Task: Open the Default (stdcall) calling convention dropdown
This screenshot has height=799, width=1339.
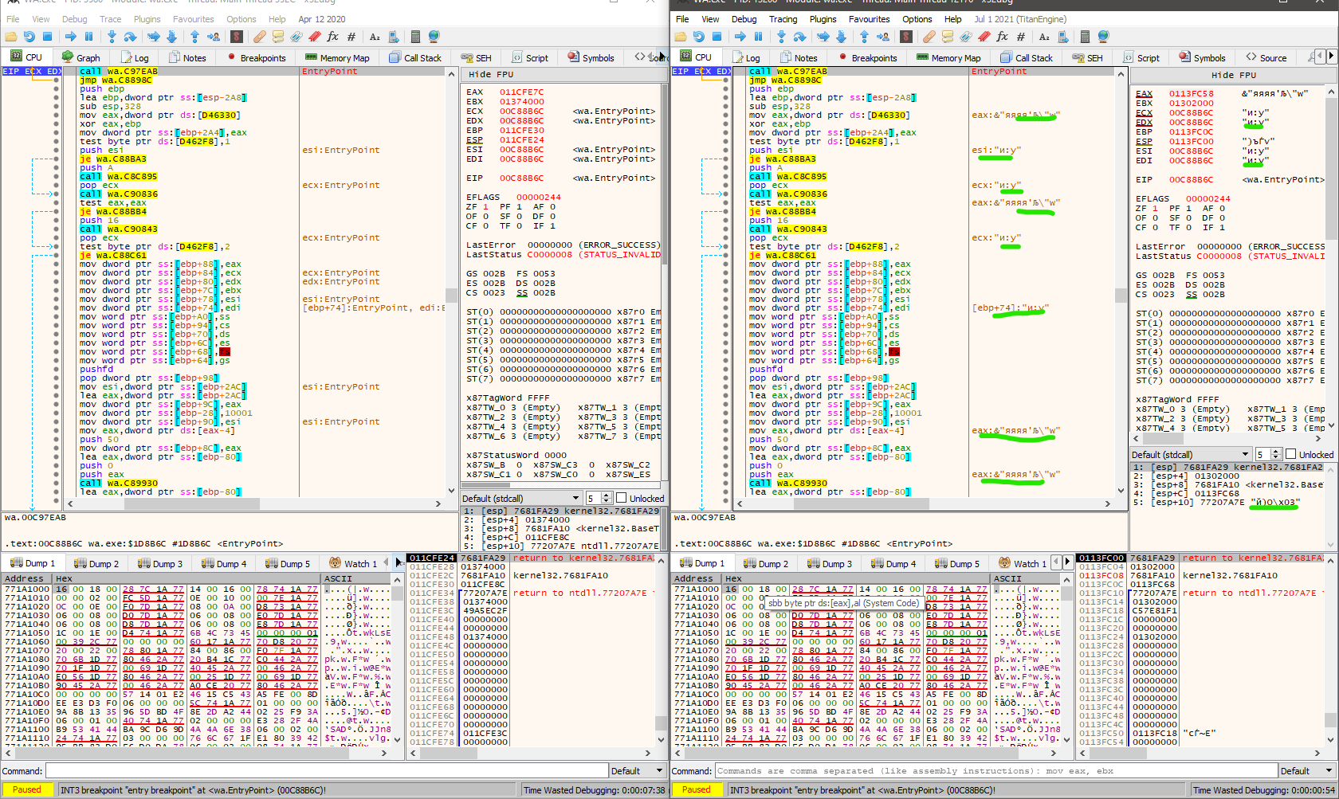Action: point(520,498)
